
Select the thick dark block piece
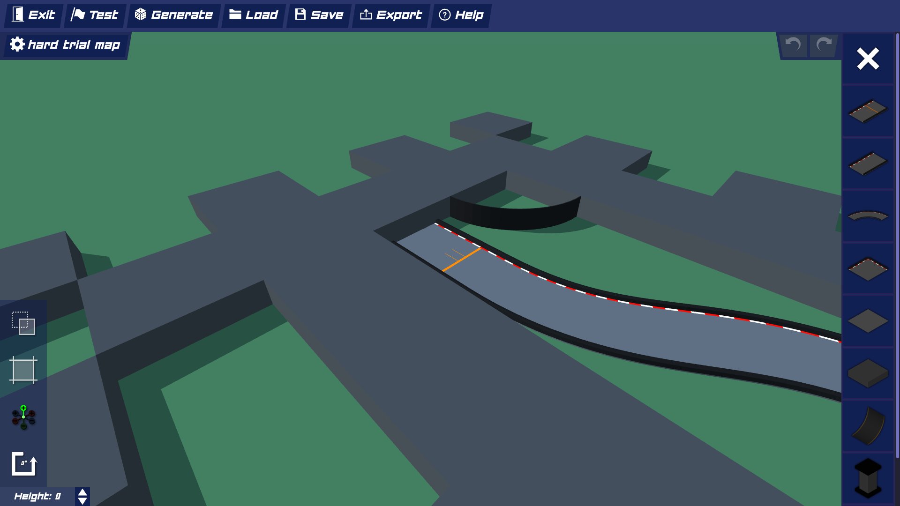868,373
